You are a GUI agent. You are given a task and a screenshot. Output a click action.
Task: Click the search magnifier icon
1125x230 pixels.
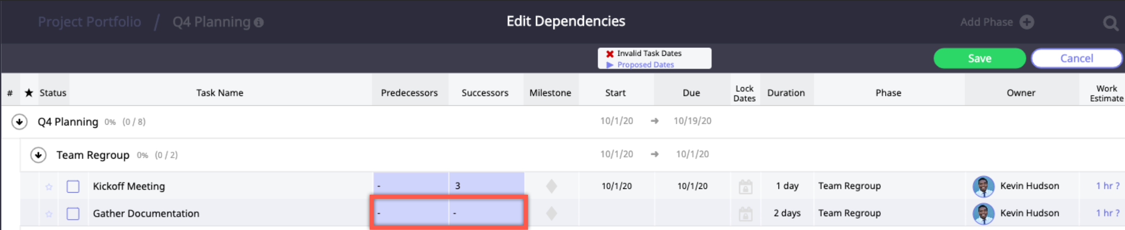[1110, 23]
